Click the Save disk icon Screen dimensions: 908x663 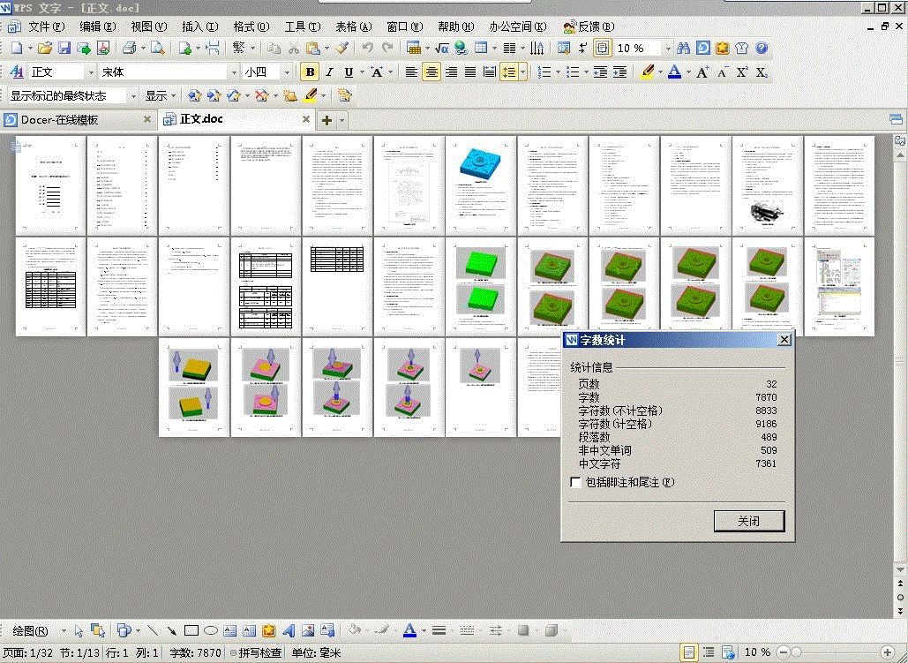tap(64, 48)
